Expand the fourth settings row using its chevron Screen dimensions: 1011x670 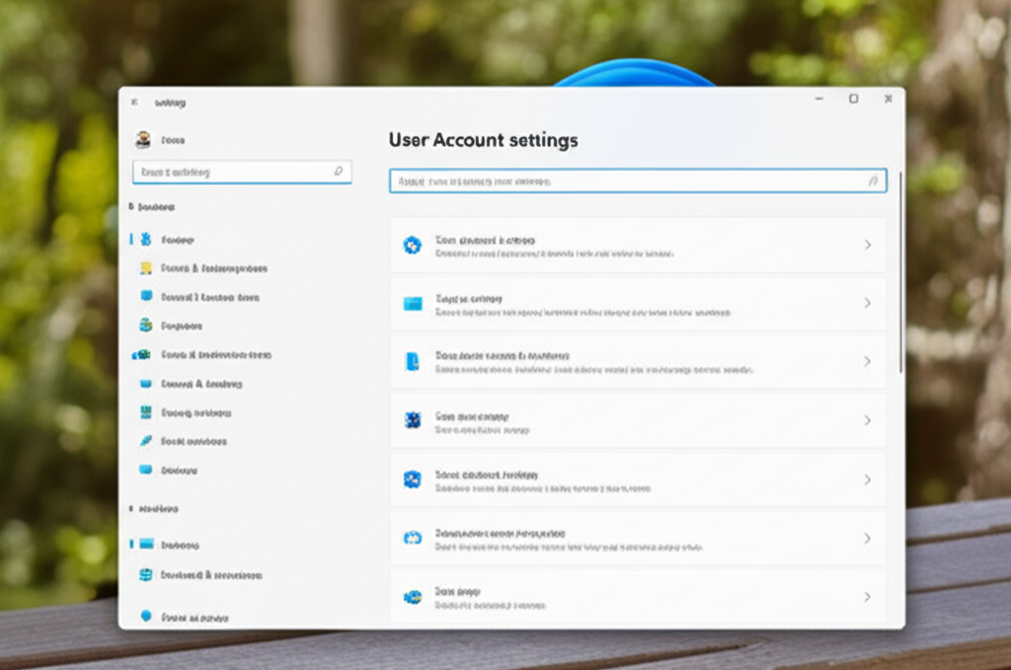[868, 420]
